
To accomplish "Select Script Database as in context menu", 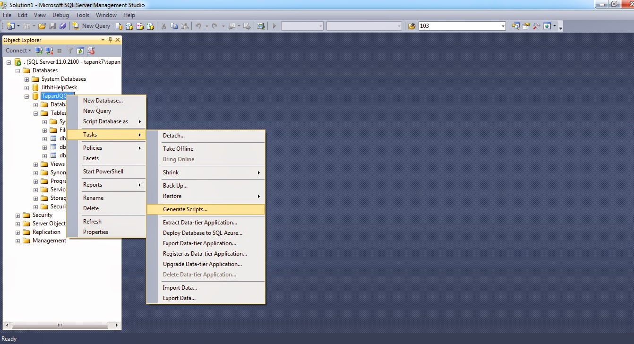I will pos(106,121).
